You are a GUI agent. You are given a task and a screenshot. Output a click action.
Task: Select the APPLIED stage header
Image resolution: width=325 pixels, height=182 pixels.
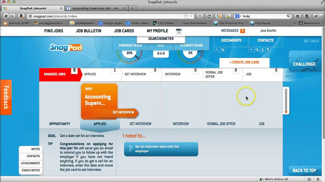pyautogui.click(x=100, y=74)
